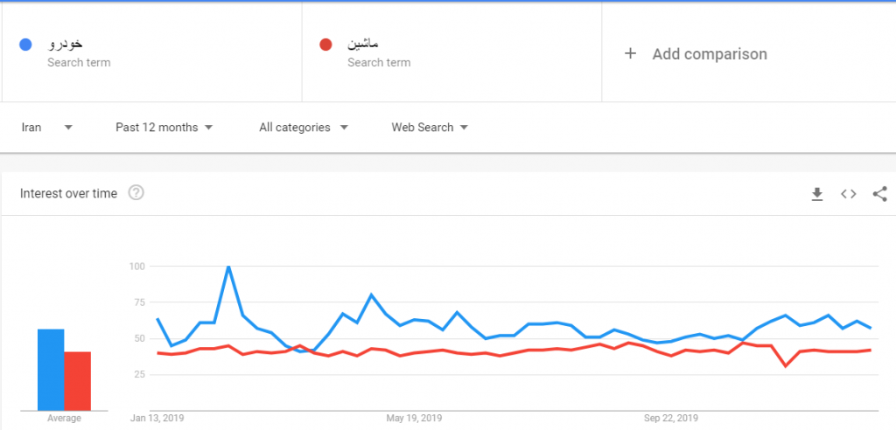Open the All categories dropdown
896x430 pixels.
click(304, 128)
